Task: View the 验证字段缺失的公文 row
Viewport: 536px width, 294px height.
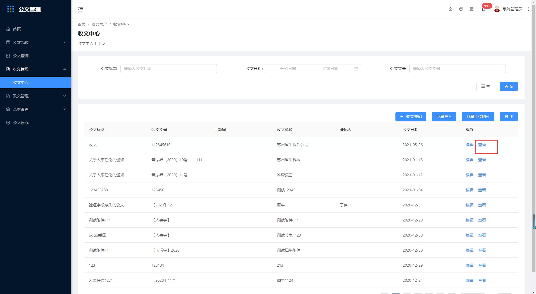Action: pos(482,205)
